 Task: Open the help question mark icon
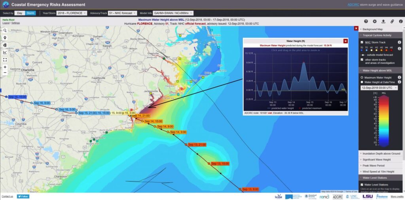pos(366,21)
